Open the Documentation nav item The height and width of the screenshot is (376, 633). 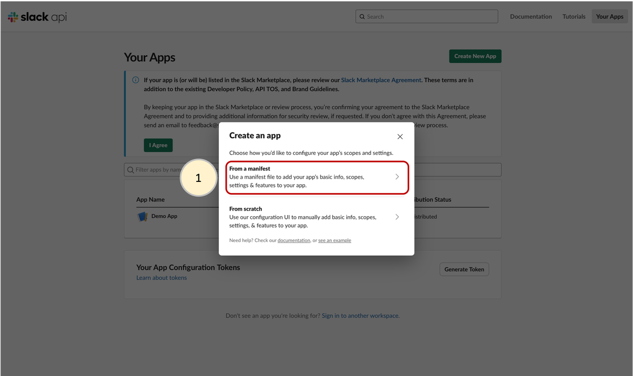(x=530, y=17)
